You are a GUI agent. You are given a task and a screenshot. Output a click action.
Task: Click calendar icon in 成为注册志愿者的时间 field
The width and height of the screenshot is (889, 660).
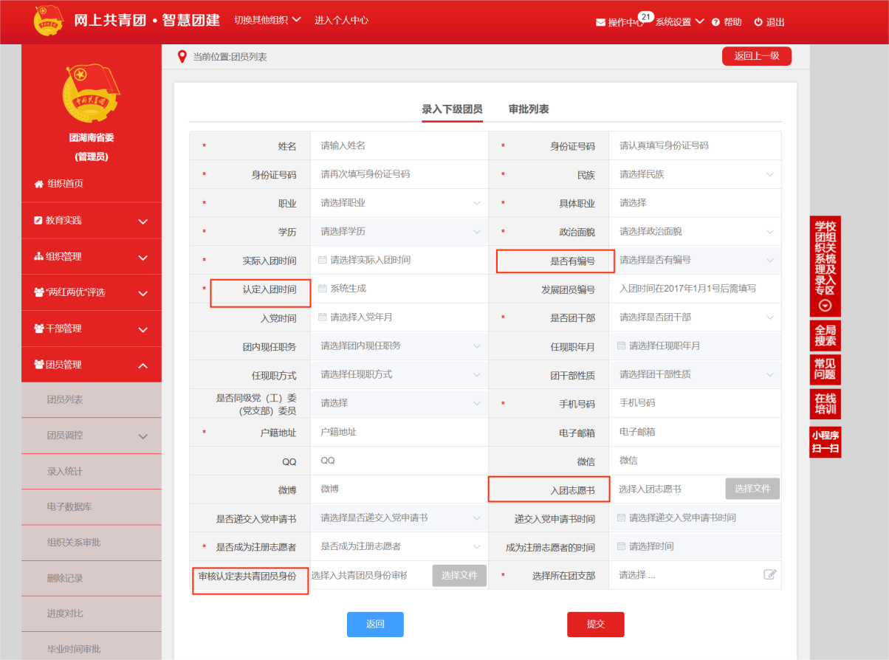(x=621, y=546)
